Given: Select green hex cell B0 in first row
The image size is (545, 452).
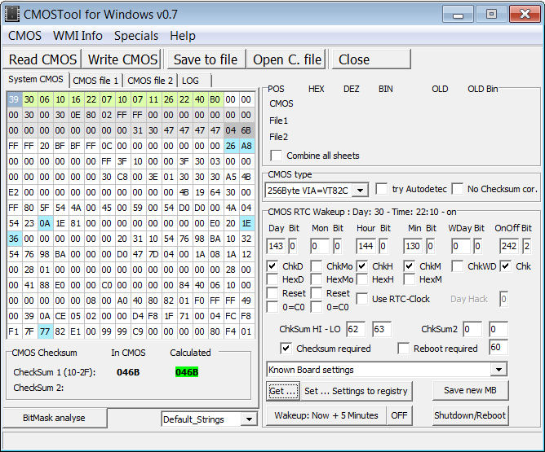Looking at the screenshot, I should click(x=215, y=99).
